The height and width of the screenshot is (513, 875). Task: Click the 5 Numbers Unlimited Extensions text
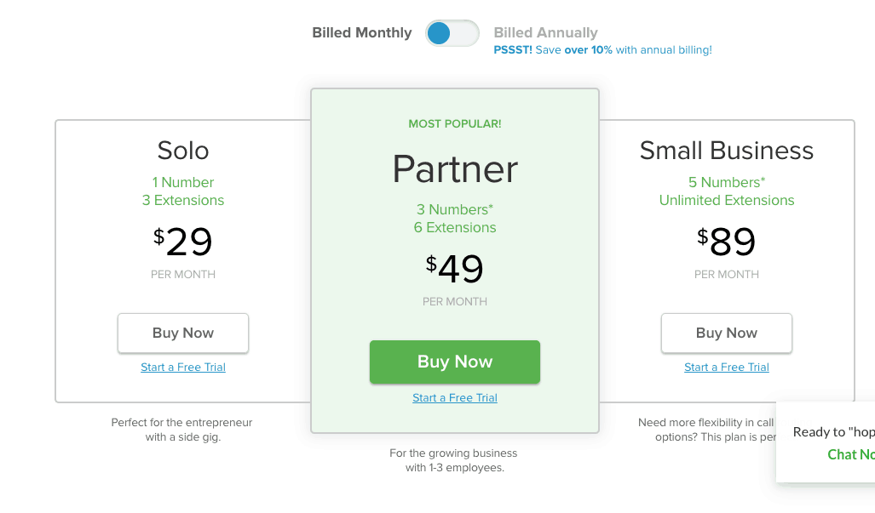[726, 191]
